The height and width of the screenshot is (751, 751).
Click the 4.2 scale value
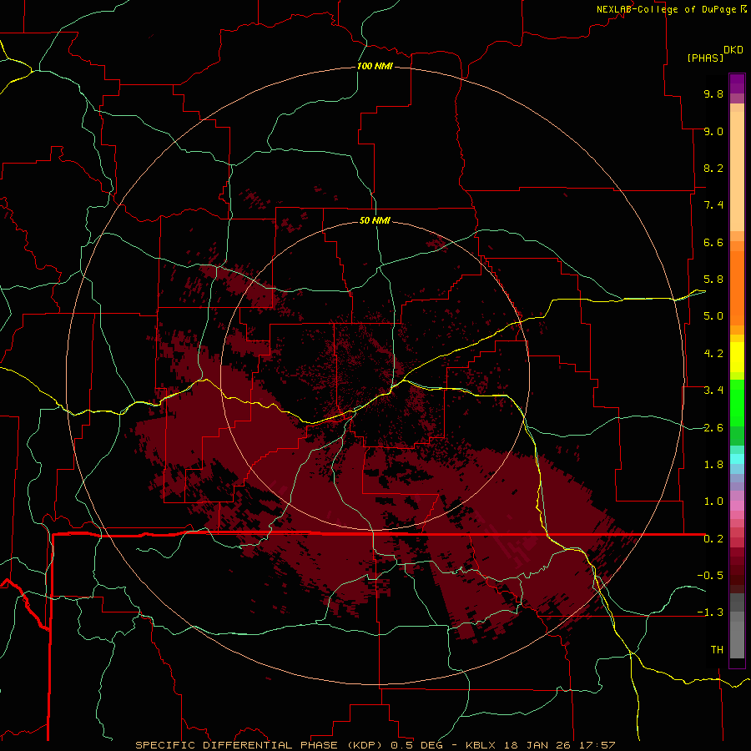[713, 354]
